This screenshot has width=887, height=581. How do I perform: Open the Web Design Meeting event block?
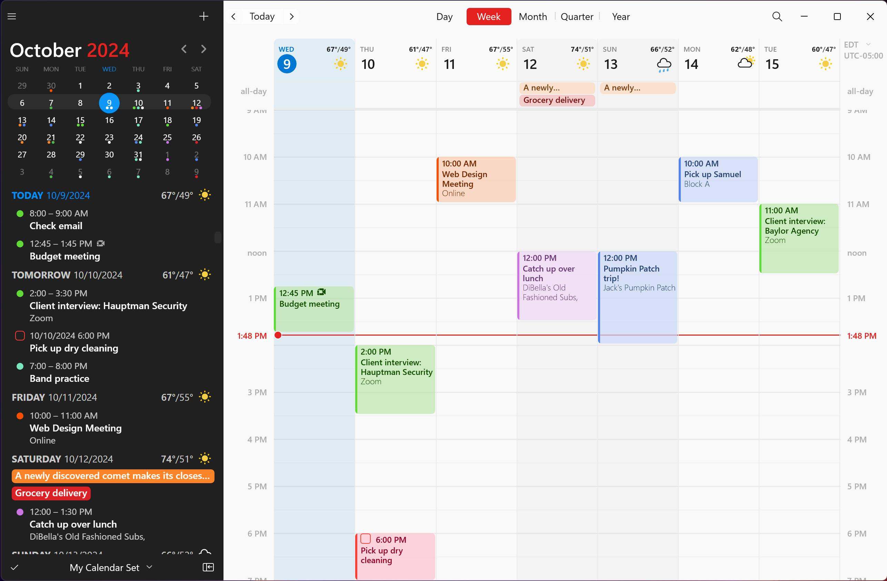(476, 180)
